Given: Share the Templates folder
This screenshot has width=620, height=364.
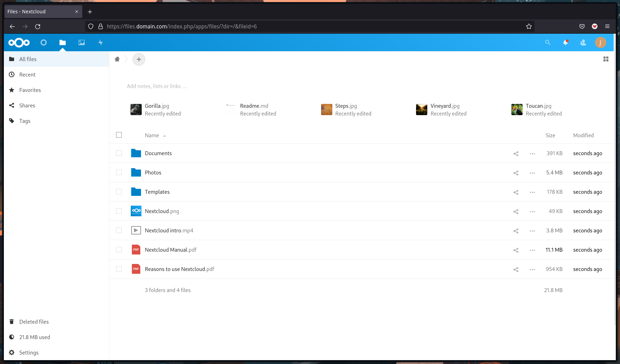Looking at the screenshot, I should (x=516, y=192).
